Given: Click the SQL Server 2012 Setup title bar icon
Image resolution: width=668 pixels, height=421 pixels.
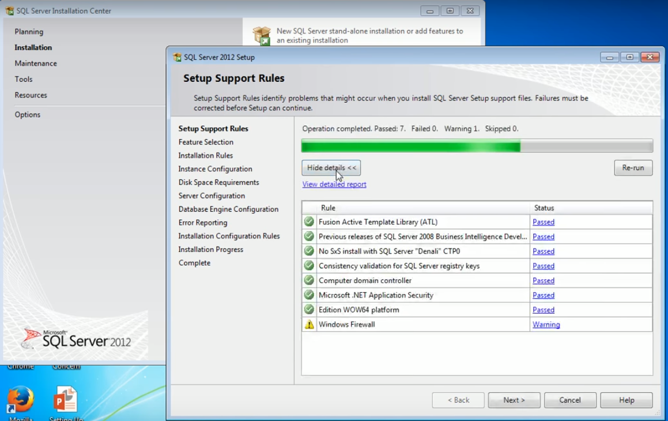Looking at the screenshot, I should click(177, 57).
